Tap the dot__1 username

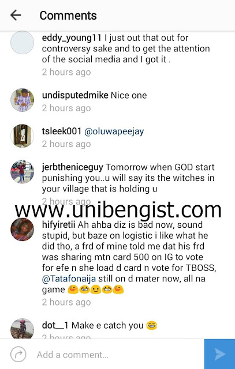[x=55, y=325]
